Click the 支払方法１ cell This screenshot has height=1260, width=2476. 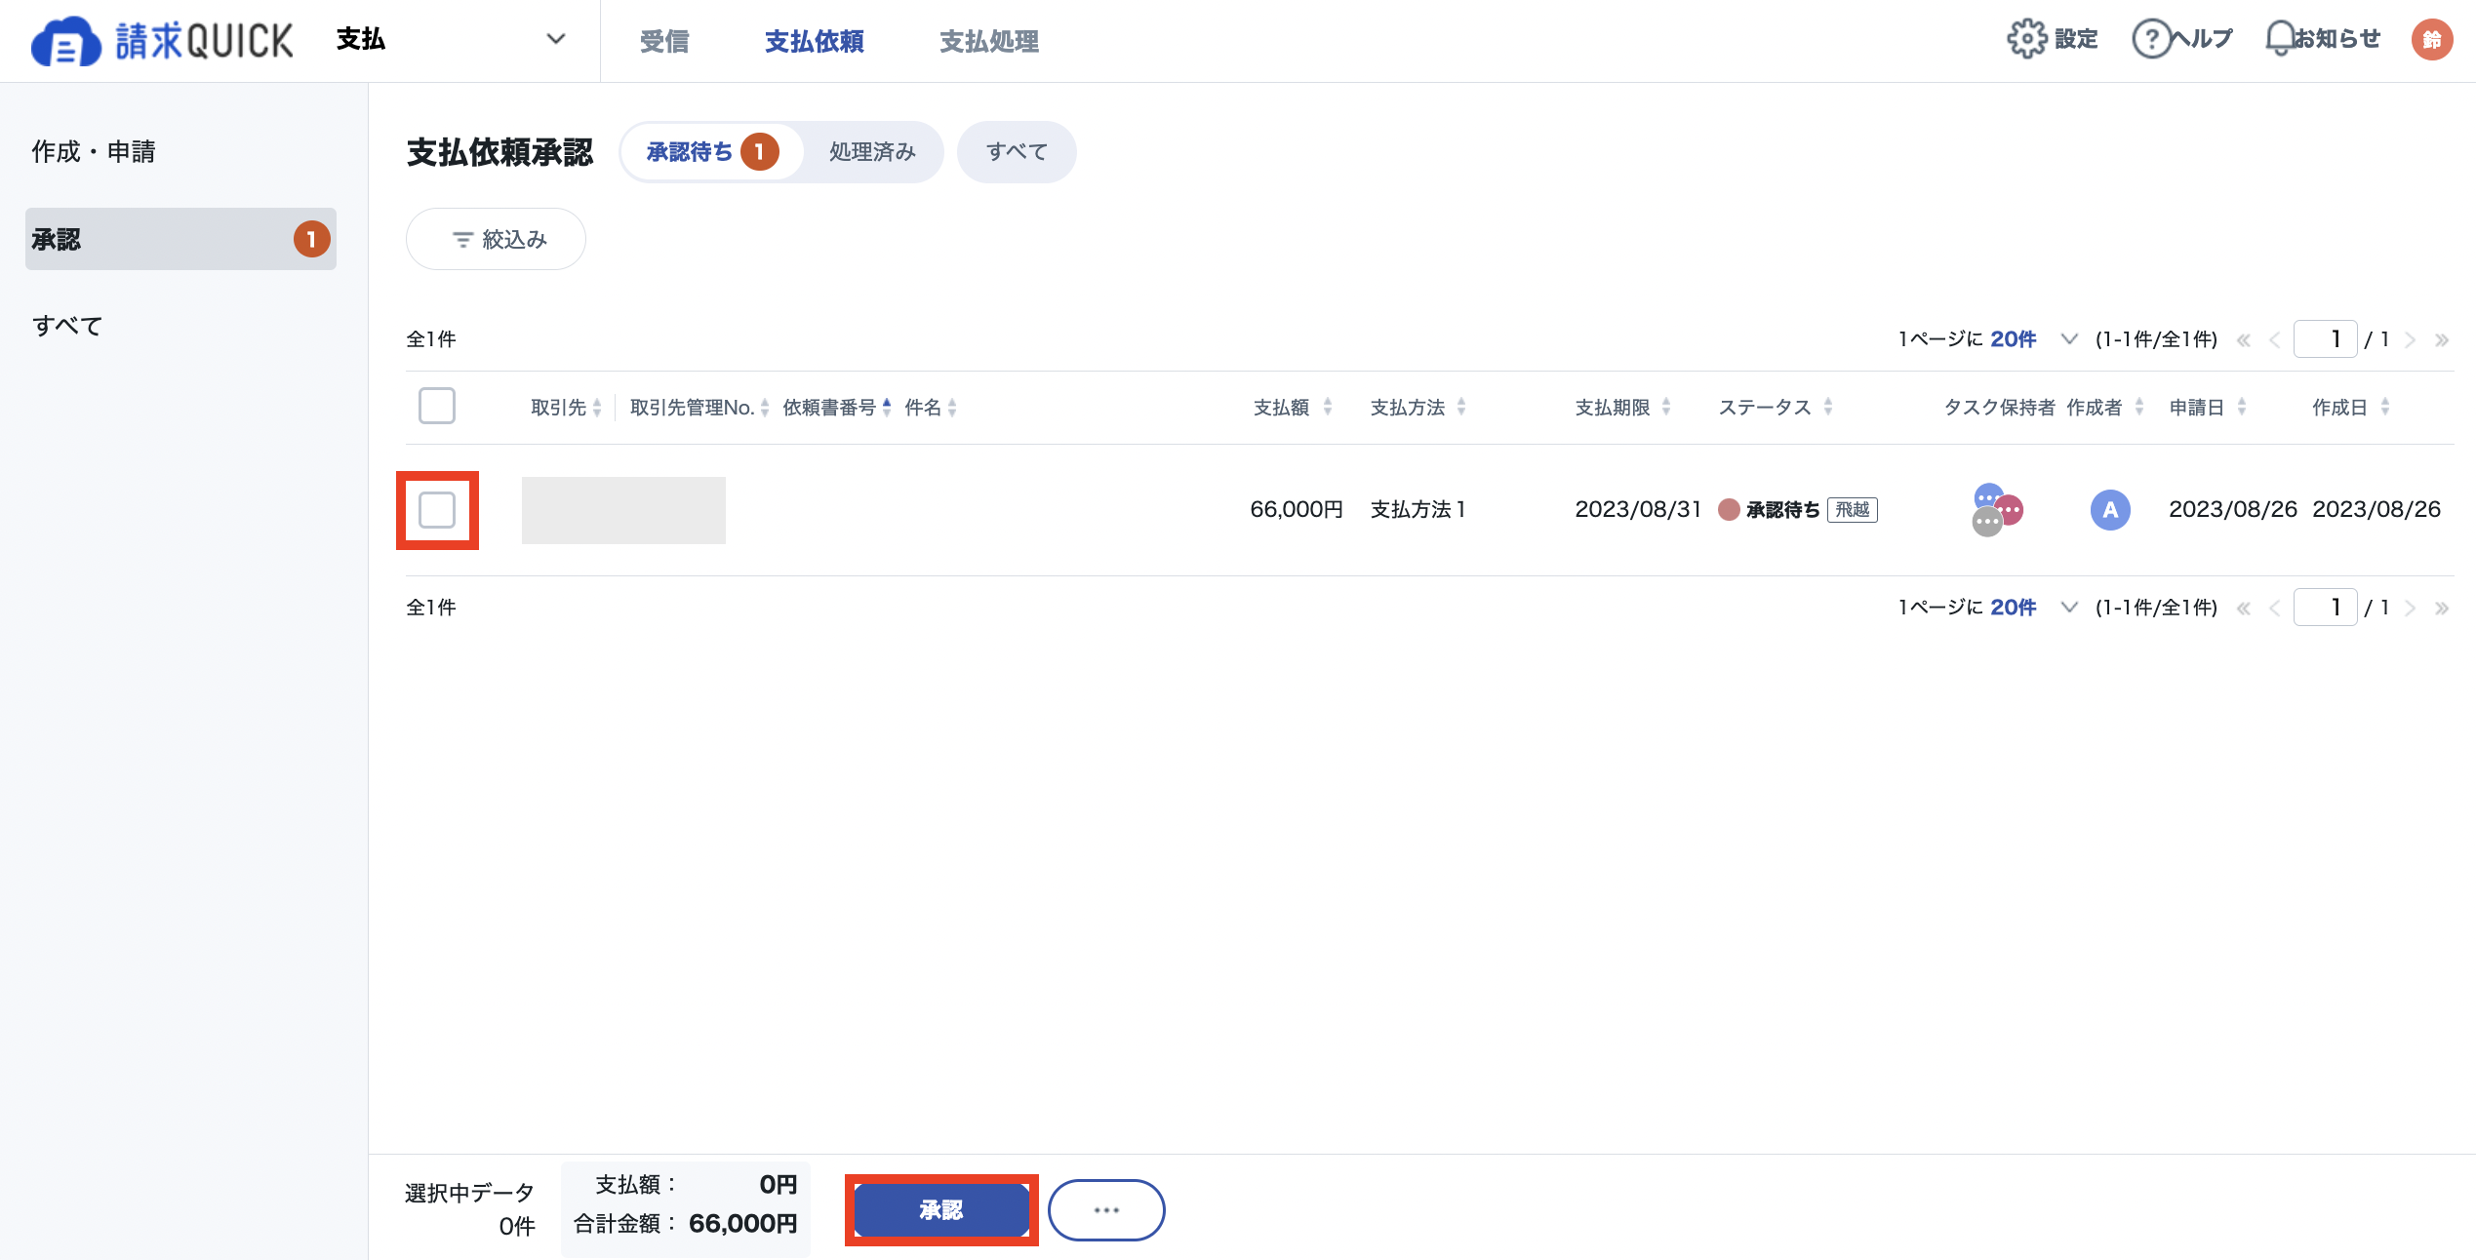point(1418,509)
